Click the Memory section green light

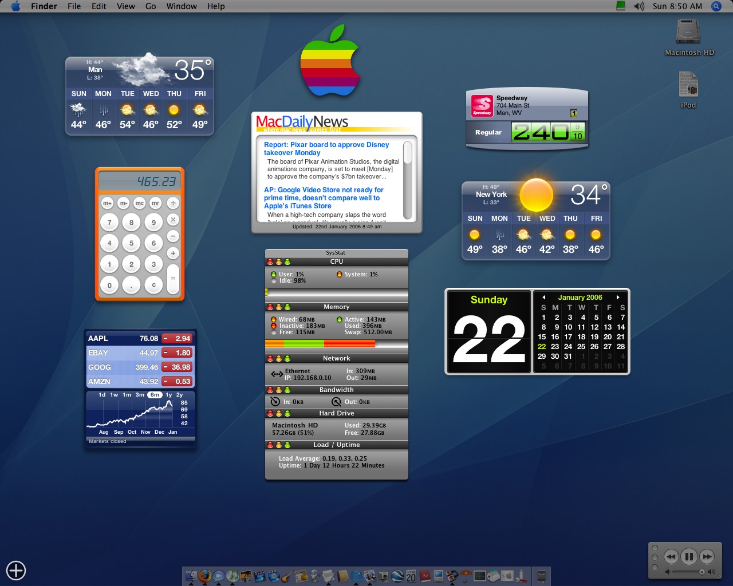[x=287, y=307]
